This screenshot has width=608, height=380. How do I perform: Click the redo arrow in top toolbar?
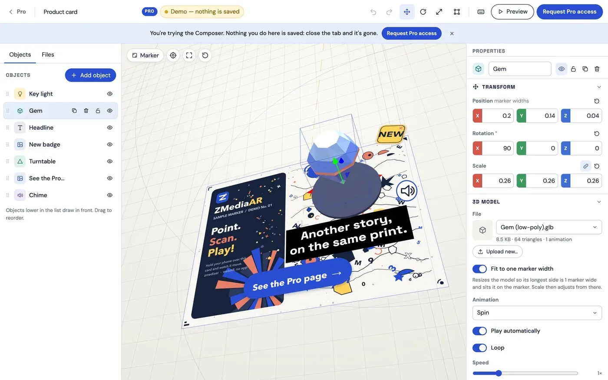click(x=389, y=12)
